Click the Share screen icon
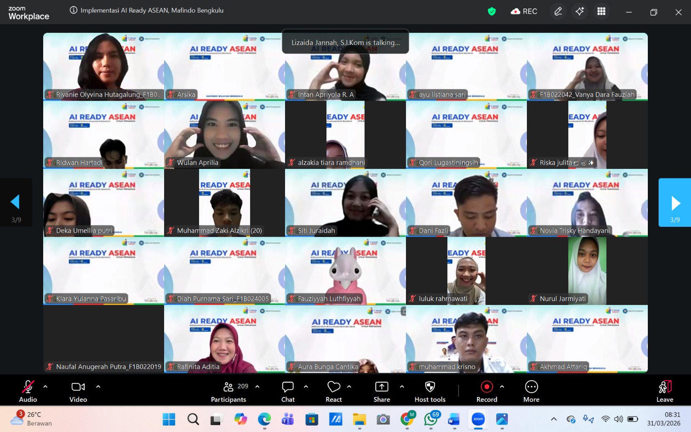This screenshot has width=691, height=432. (x=381, y=391)
